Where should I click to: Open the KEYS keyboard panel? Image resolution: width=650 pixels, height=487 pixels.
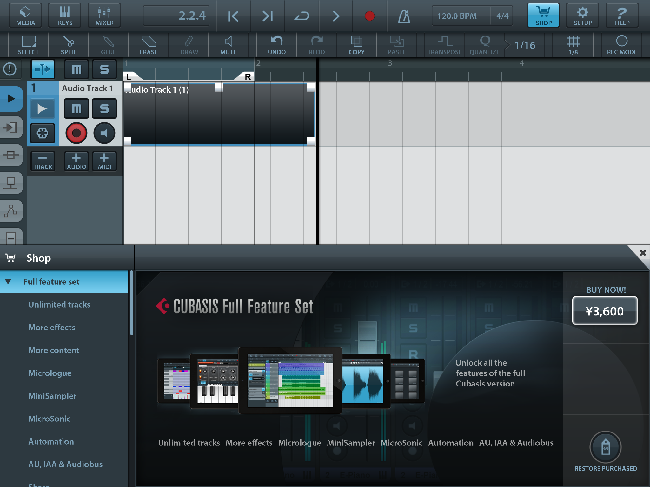click(65, 15)
